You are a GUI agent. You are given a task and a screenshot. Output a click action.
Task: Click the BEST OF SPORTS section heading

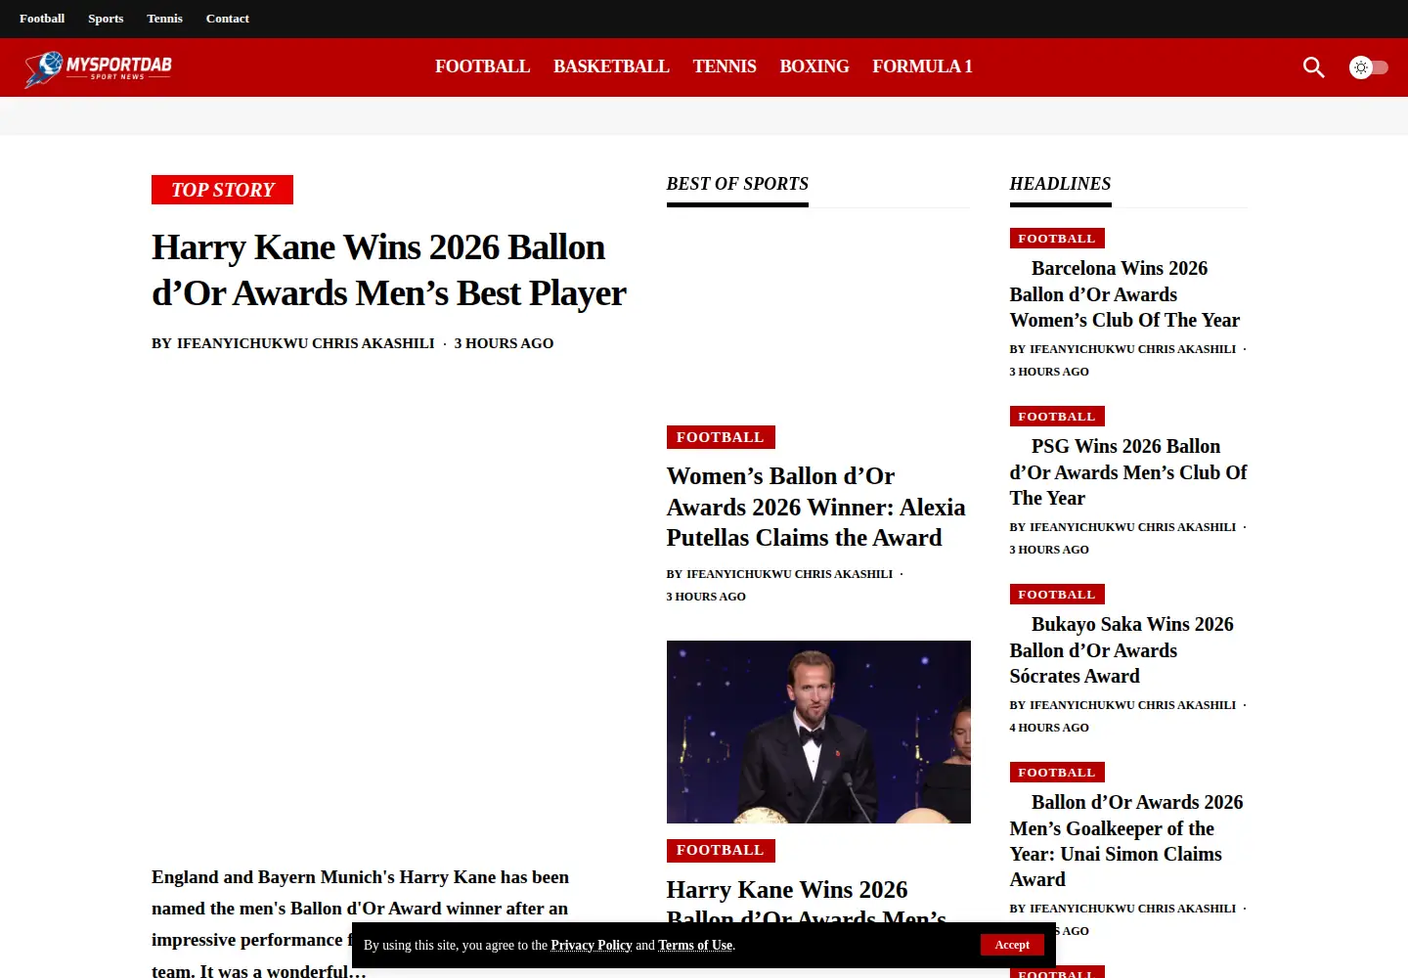(x=737, y=184)
